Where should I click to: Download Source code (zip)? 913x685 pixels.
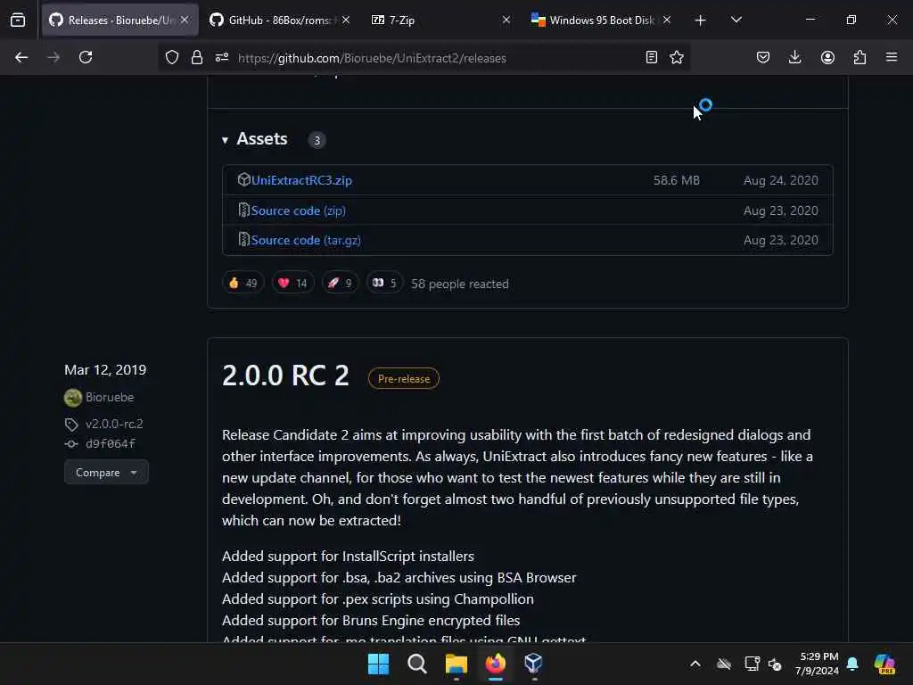[298, 210]
